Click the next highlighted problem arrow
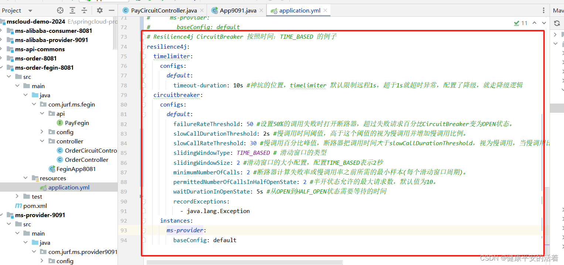The height and width of the screenshot is (265, 564). pos(544,23)
